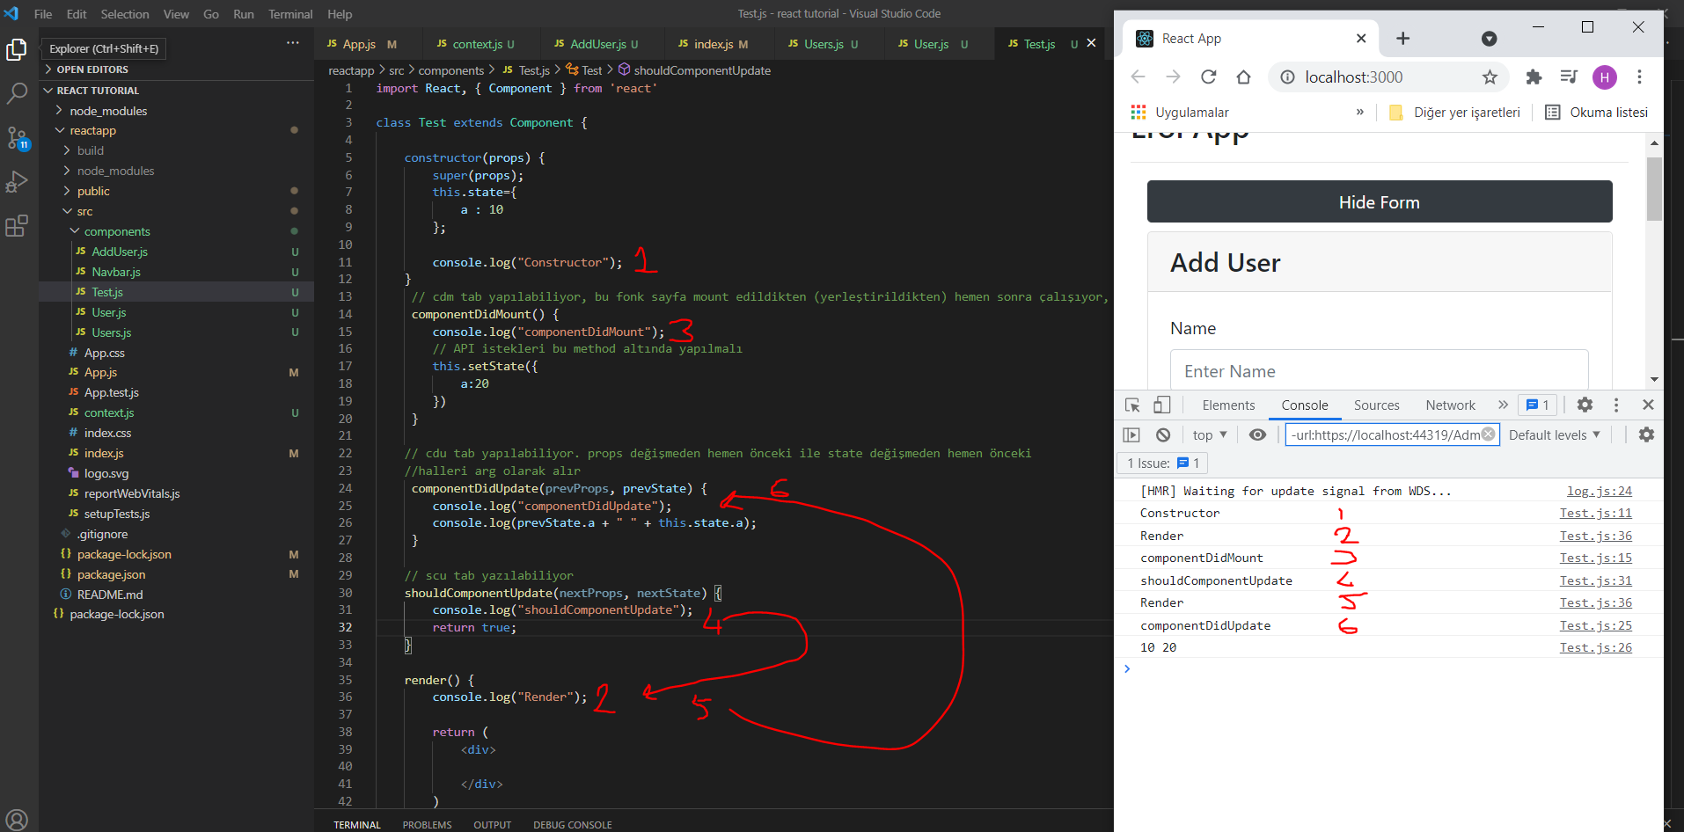Click the DevTools inspect element icon
This screenshot has height=832, width=1684.
click(x=1132, y=405)
